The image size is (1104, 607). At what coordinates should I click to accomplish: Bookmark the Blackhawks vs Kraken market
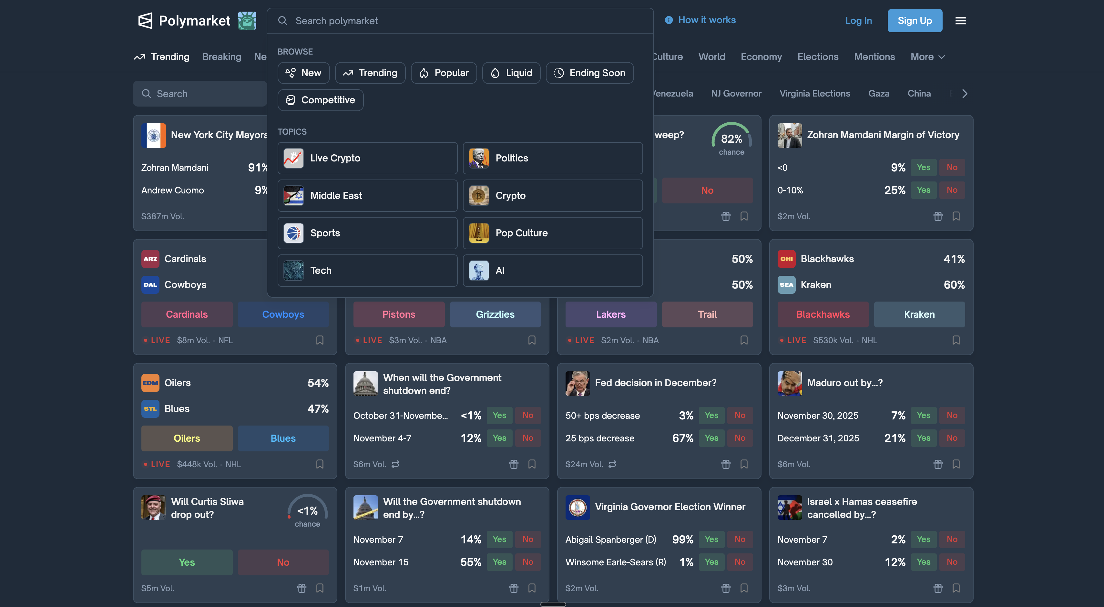[x=956, y=340]
